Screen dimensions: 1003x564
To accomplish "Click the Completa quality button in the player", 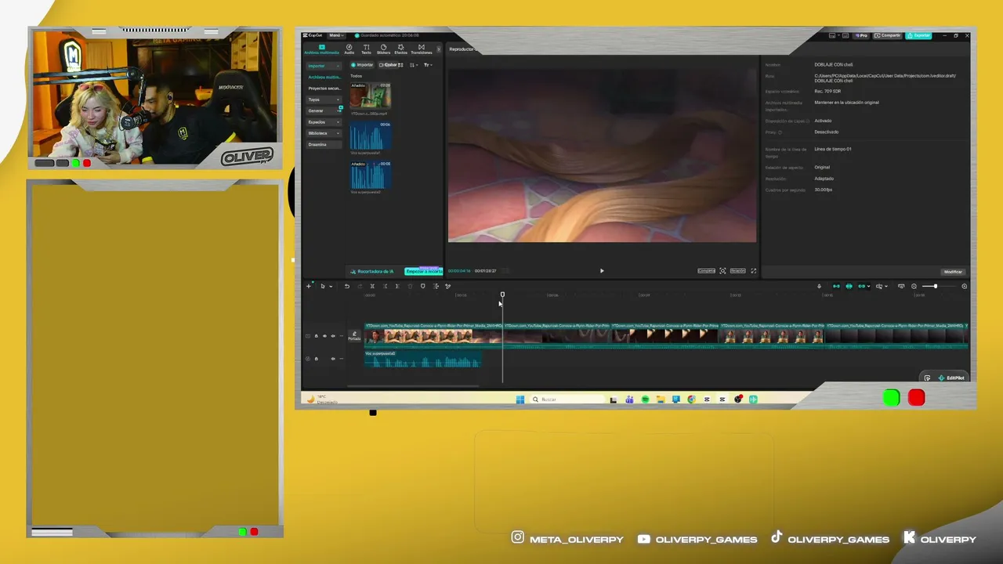I will [x=706, y=271].
